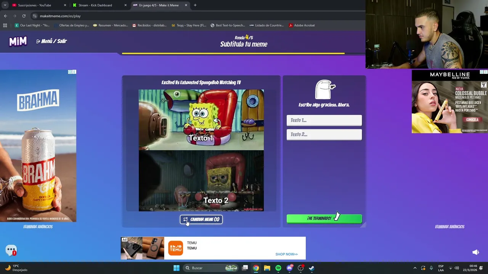This screenshot has width=488, height=274.
Task: Click ELIMINAR ANUNCIOS under Maybelline ad
Action: 449,227
